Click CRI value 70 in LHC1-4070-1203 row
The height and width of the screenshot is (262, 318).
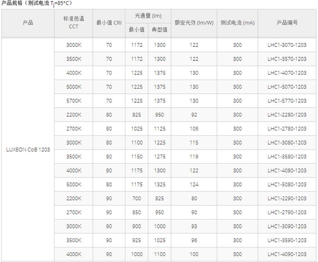coord(109,73)
